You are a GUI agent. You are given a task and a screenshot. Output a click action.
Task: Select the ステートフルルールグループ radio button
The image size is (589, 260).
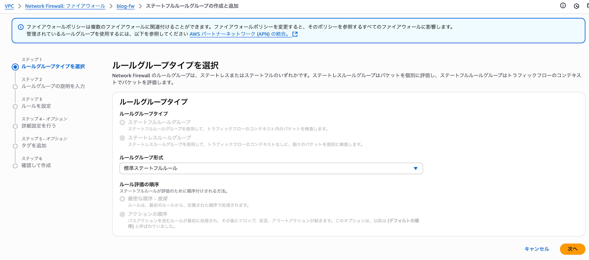122,123
